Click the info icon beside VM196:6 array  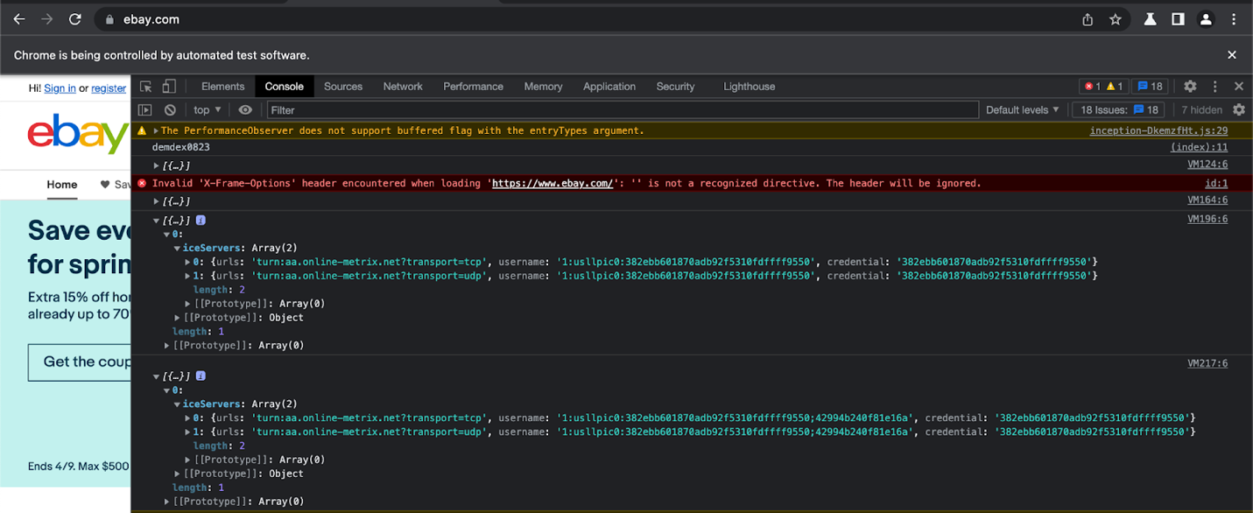pyautogui.click(x=201, y=221)
